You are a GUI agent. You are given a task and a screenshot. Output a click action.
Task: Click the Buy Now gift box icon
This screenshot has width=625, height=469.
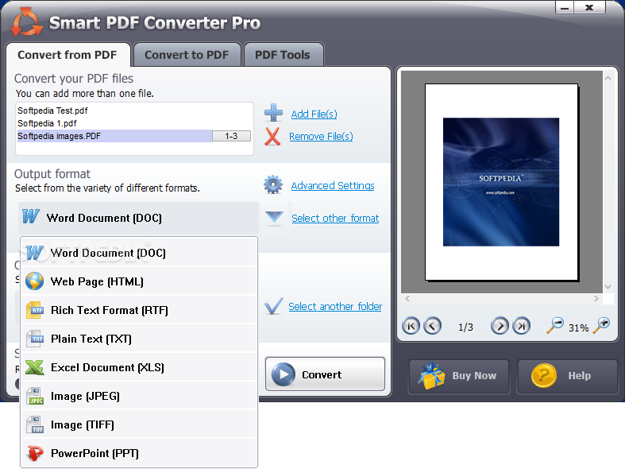431,376
